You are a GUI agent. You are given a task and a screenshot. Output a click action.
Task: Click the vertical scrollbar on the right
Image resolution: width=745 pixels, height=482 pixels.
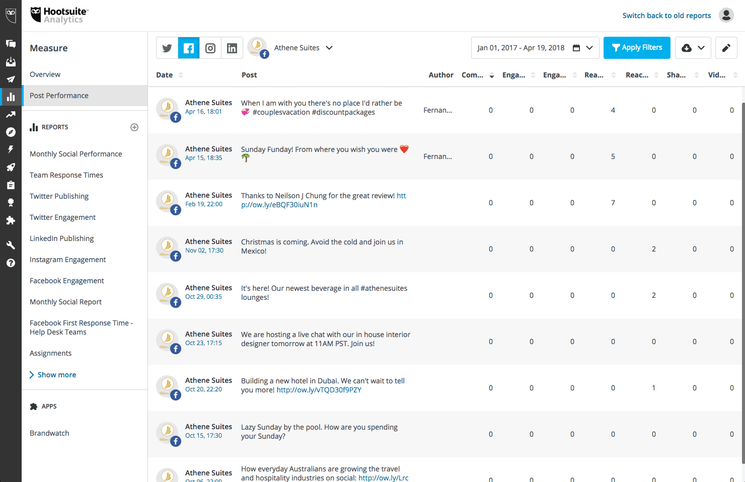point(742,282)
